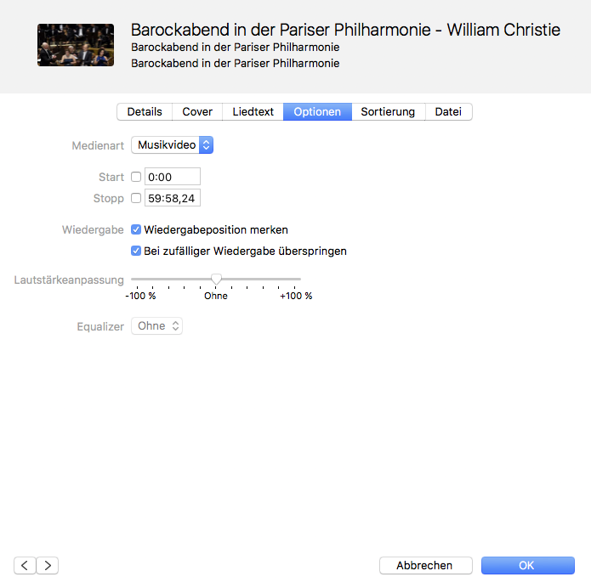The width and height of the screenshot is (591, 588).
Task: Switch to the Details tab
Action: [145, 111]
